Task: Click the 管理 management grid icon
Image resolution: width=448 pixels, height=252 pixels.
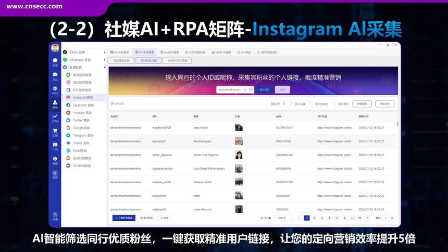Action: click(x=55, y=174)
